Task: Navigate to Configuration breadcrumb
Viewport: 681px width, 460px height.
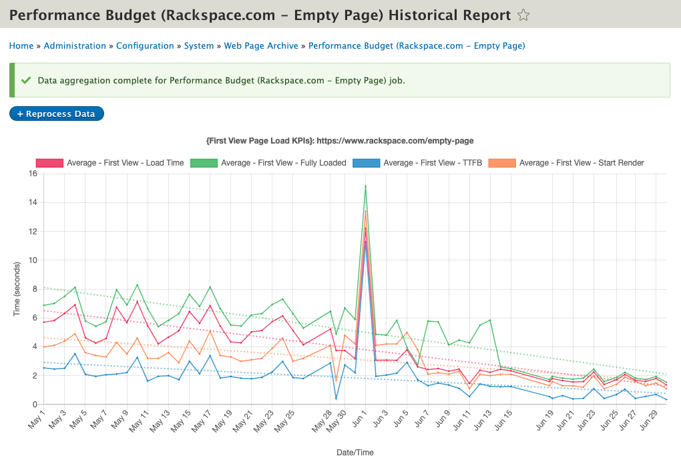Action: (145, 45)
